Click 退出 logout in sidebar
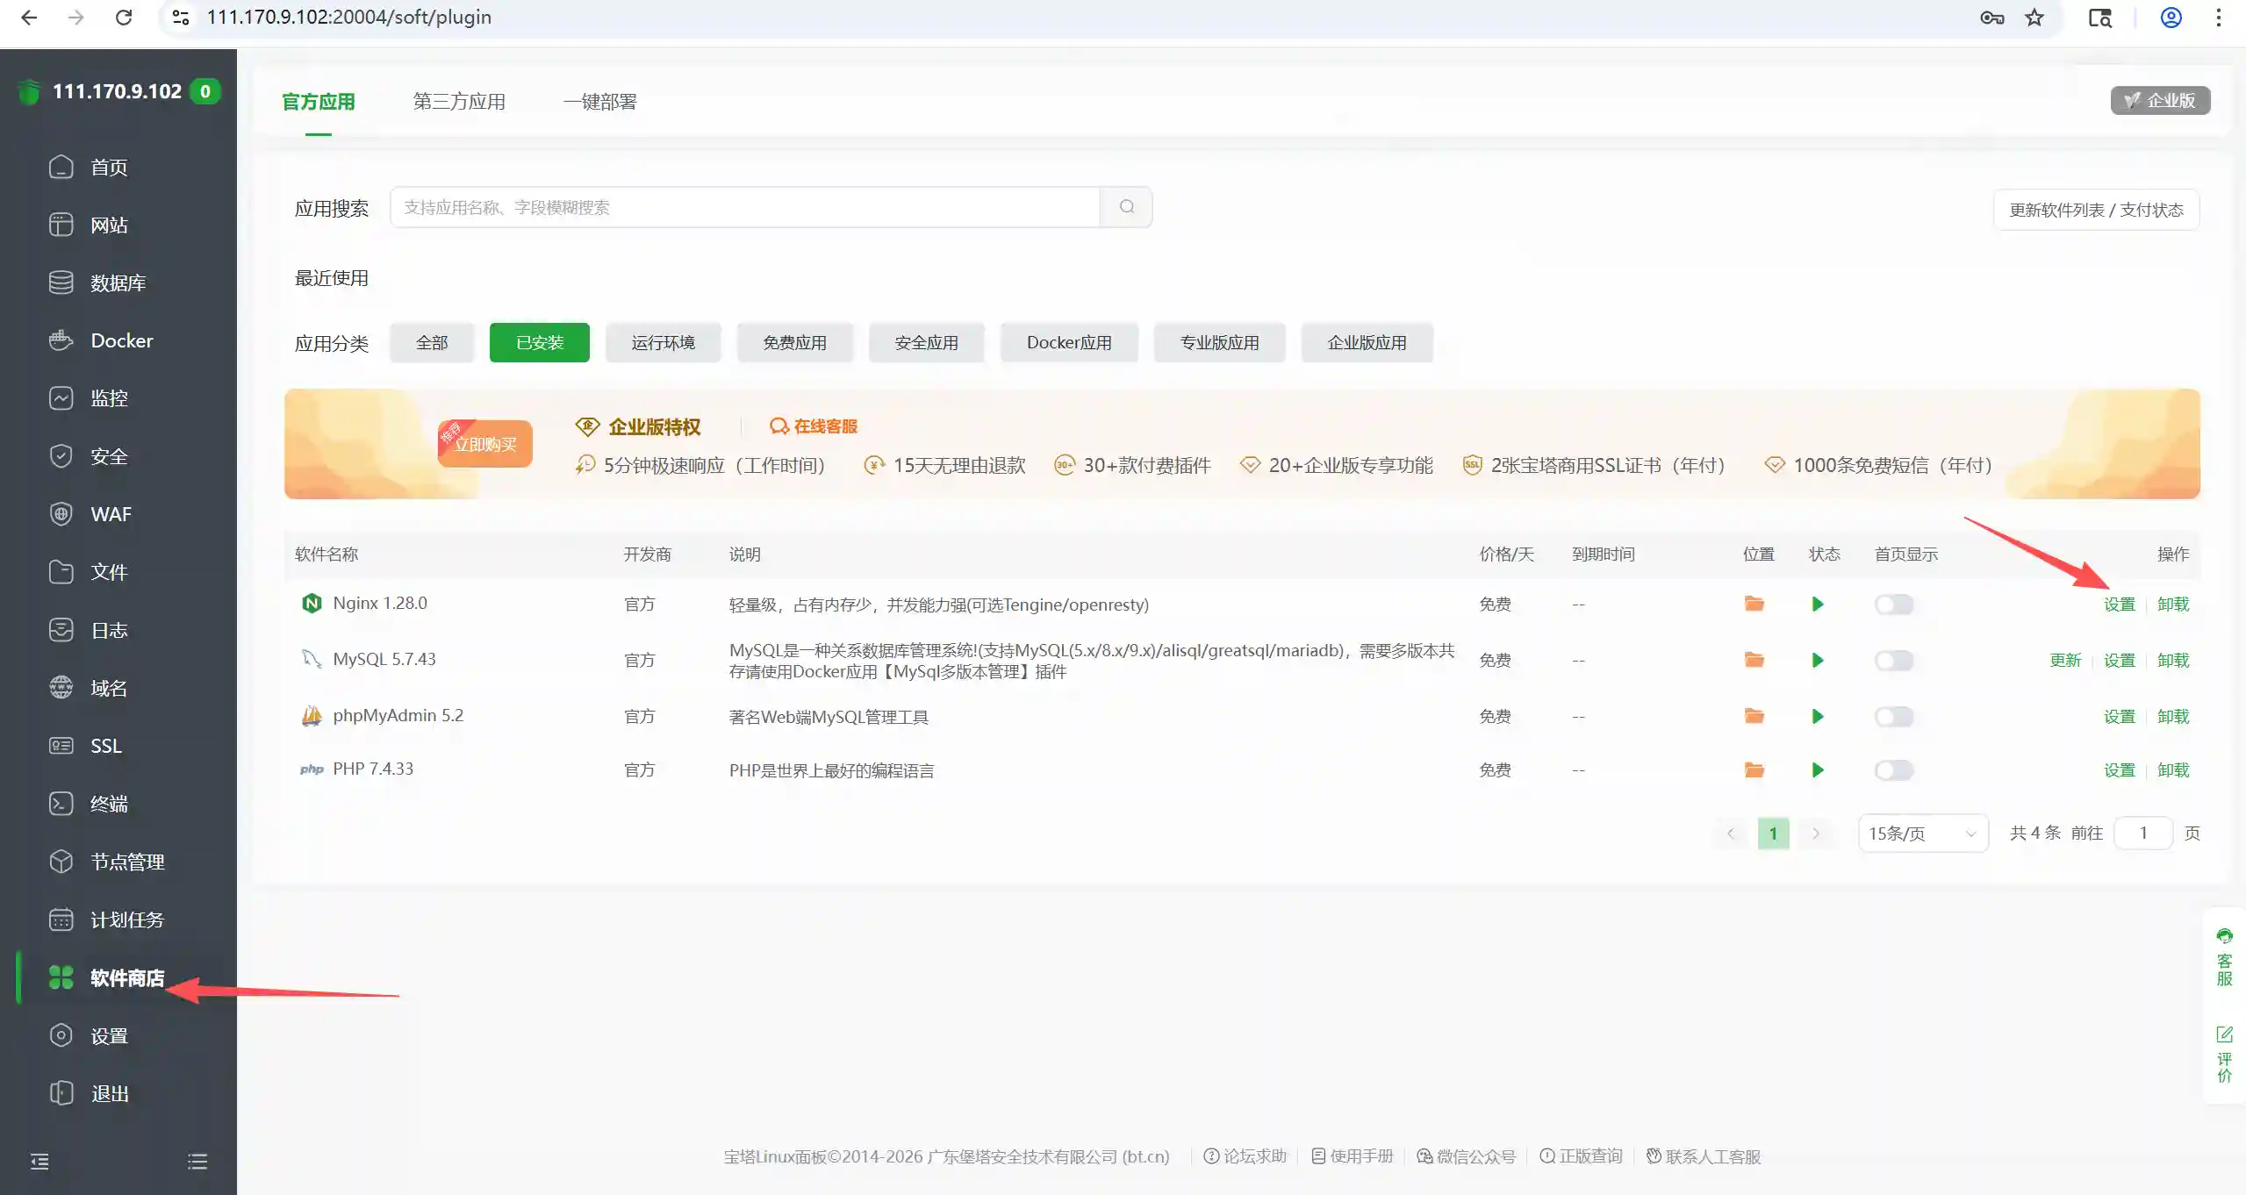The image size is (2246, 1195). [x=109, y=1093]
